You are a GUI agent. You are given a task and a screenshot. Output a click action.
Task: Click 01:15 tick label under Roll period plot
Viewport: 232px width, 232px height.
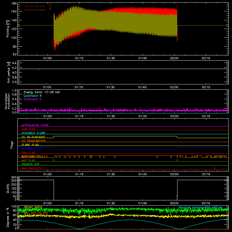pyautogui.click(x=79, y=87)
